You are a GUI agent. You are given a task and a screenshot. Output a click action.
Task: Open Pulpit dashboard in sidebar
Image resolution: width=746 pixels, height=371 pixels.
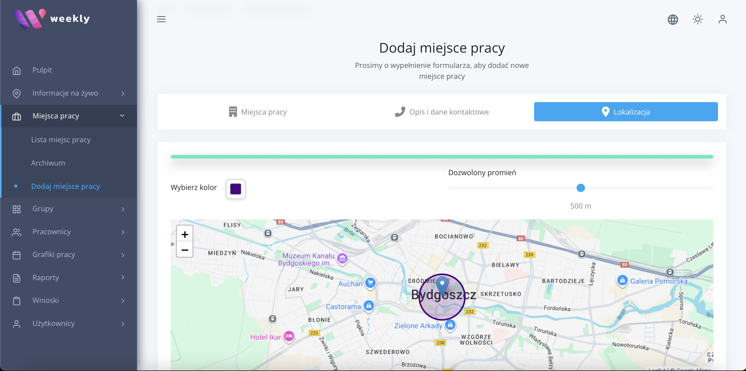point(42,70)
